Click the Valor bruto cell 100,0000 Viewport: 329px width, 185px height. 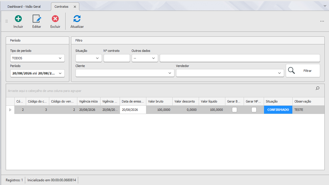coord(159,110)
